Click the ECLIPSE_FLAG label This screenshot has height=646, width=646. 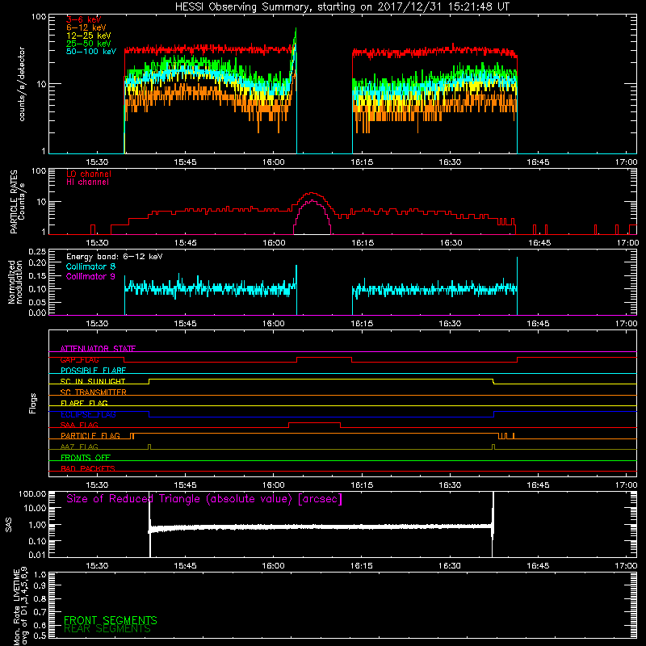88,414
